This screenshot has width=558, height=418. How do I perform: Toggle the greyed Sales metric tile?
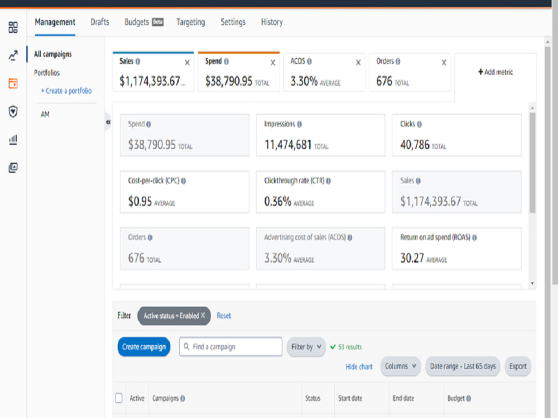point(456,192)
